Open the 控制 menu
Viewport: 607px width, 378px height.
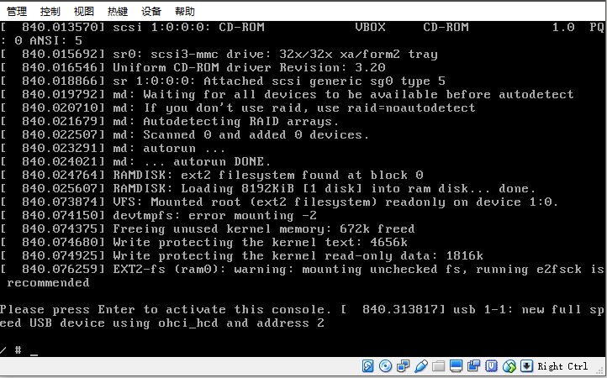[x=50, y=12]
